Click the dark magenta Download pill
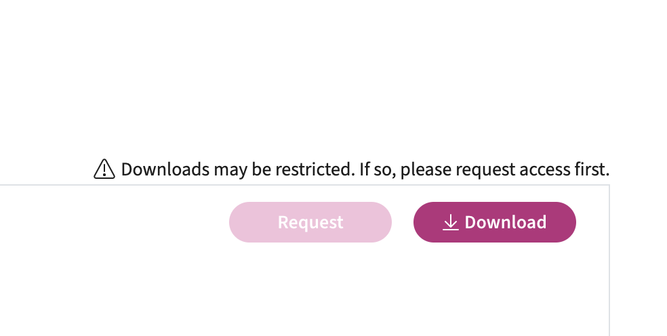 coord(495,222)
